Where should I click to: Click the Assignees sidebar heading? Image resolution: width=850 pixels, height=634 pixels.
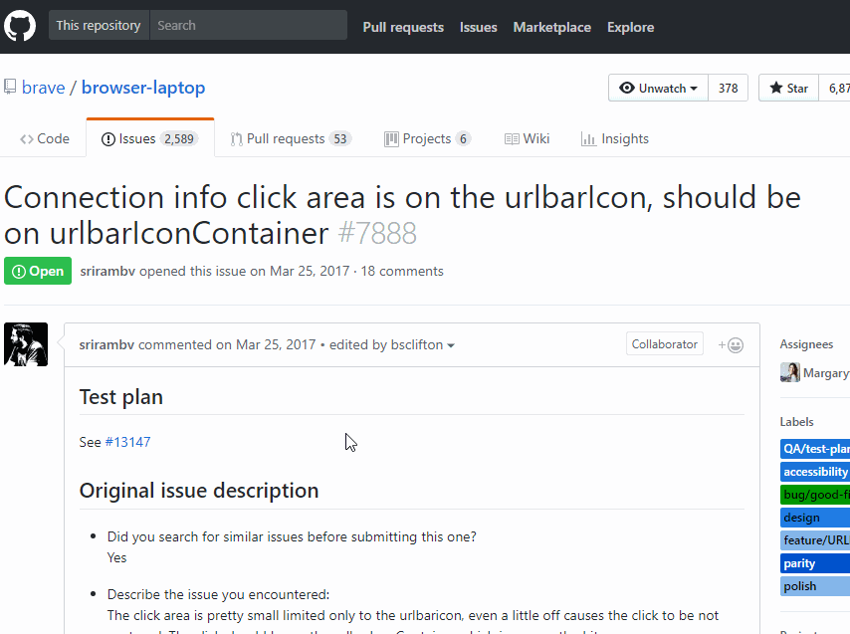pyautogui.click(x=806, y=344)
